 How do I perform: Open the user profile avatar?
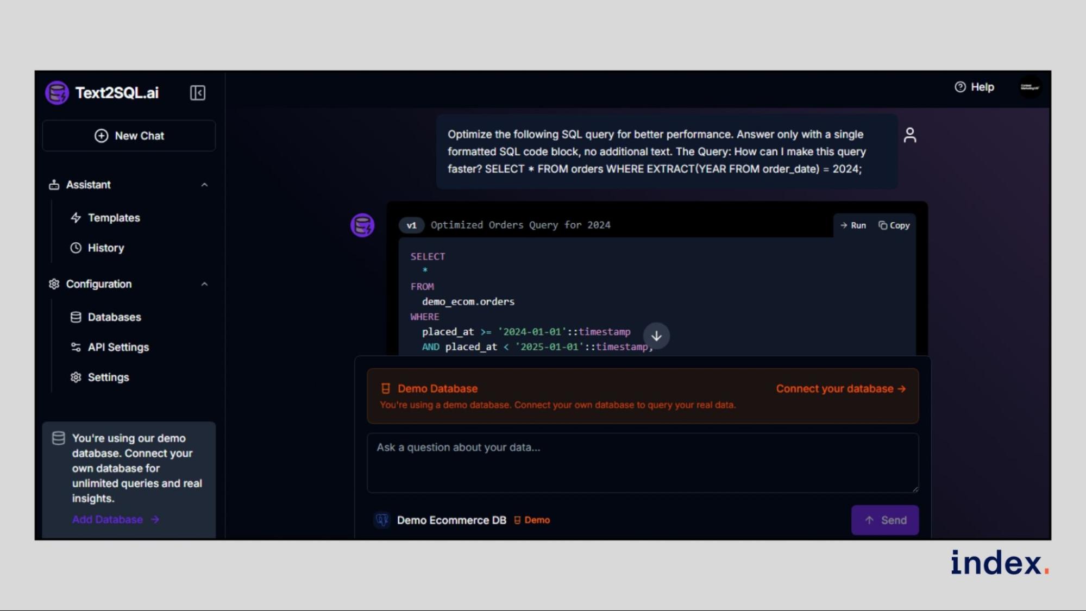point(1029,87)
